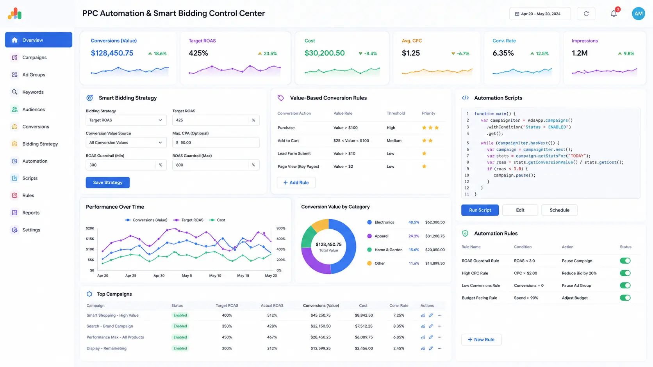Switch off the Budget Pacing Rule

(x=625, y=298)
